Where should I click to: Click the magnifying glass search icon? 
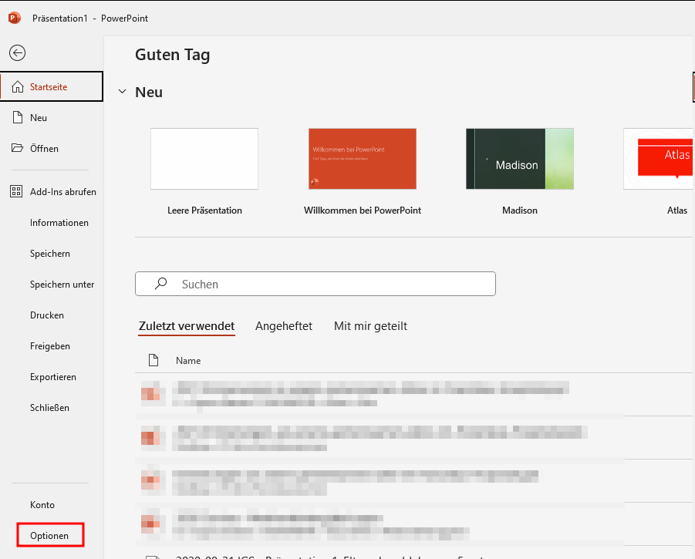(x=160, y=284)
